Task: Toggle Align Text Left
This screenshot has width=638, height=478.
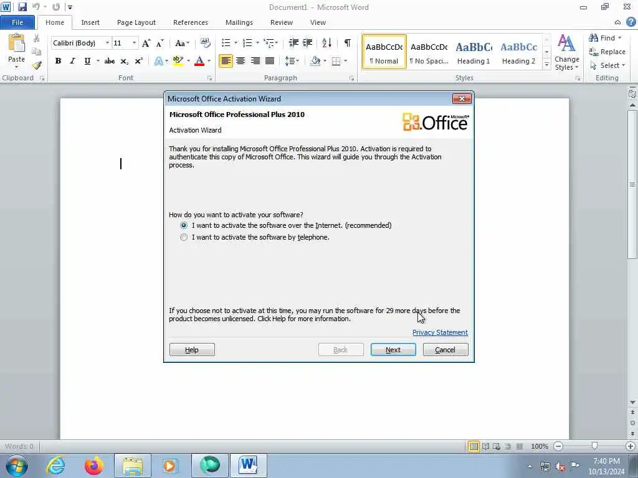Action: click(226, 61)
